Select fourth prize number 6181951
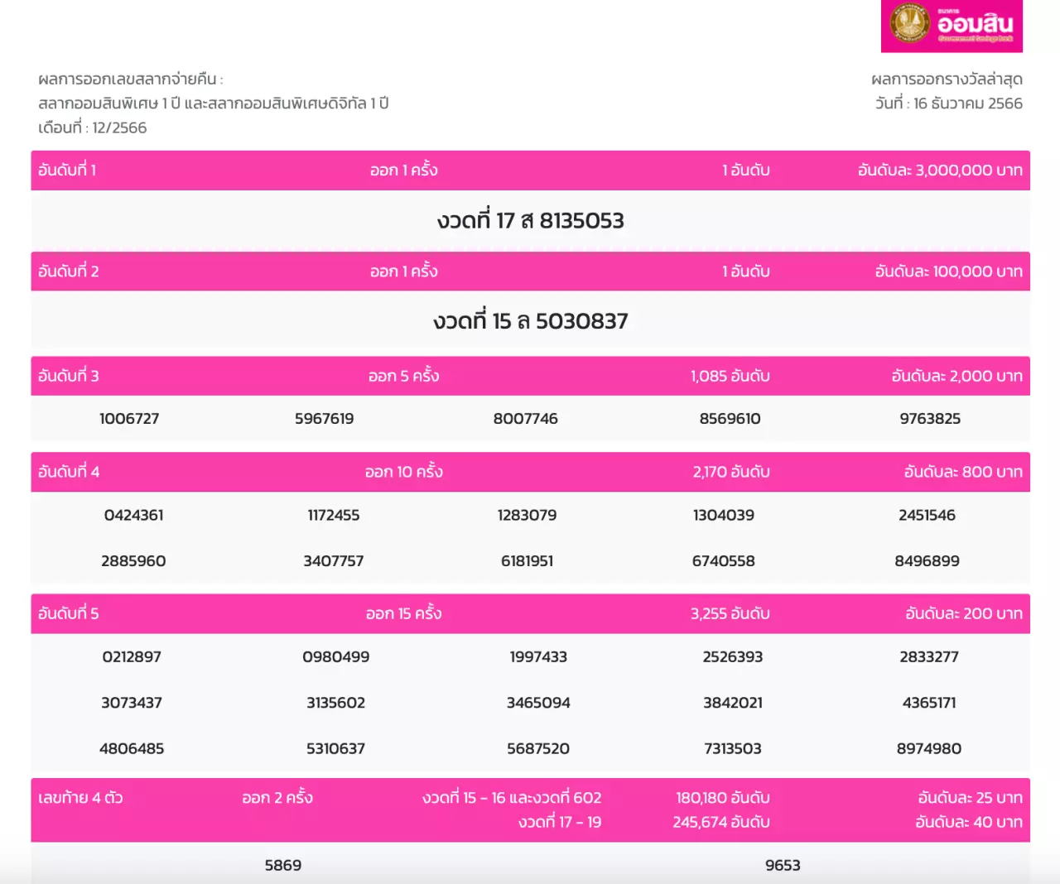1060x884 pixels. click(x=528, y=561)
